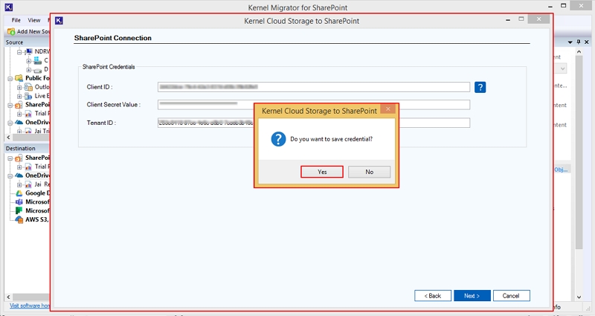Click Yes to save the credential
Image resolution: width=595 pixels, height=316 pixels.
[322, 172]
